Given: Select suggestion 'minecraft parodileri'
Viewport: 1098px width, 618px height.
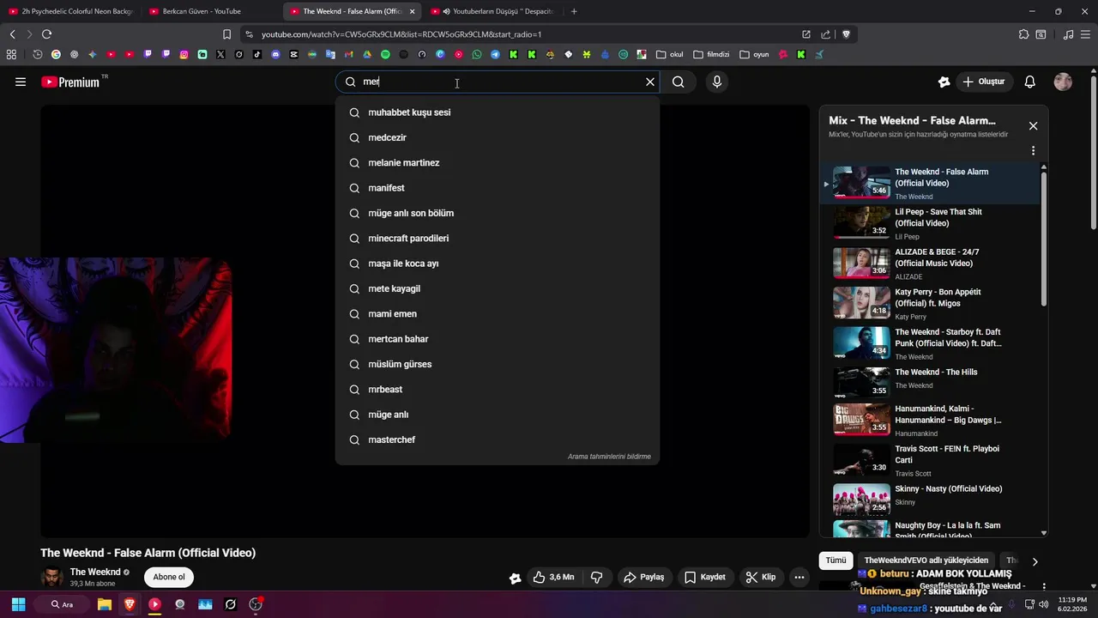Looking at the screenshot, I should pyautogui.click(x=498, y=239).
